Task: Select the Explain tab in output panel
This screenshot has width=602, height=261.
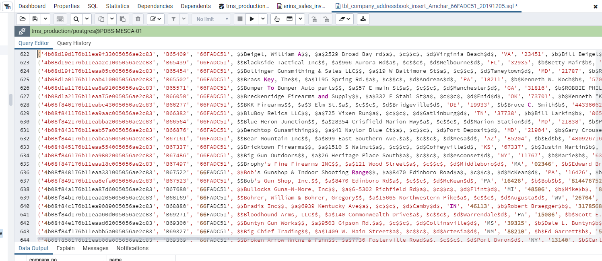Action: click(66, 248)
